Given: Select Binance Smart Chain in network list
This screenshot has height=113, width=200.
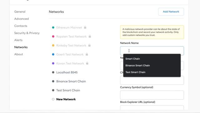Looking at the screenshot, I should click(71, 81).
